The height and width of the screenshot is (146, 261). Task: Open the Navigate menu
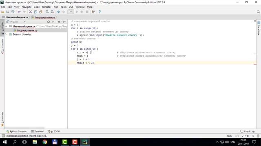27,7
